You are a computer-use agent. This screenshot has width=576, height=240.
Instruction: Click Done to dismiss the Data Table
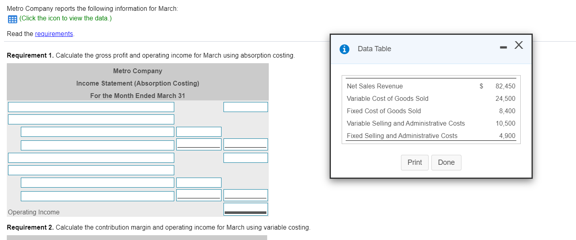446,162
